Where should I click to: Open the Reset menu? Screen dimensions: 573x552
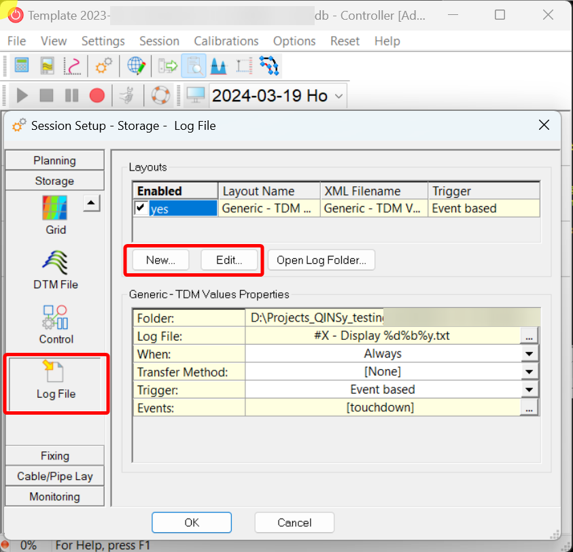345,41
